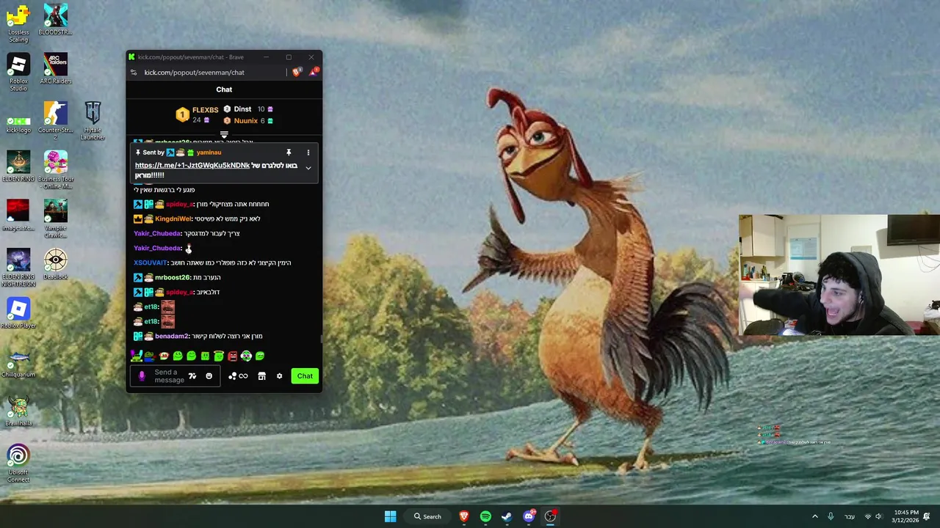Open Brawlhalla desktop shortcut

click(18, 411)
